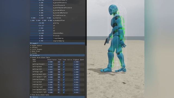Click the running-back-left row name
This screenshot has width=174, height=98.
[39, 90]
